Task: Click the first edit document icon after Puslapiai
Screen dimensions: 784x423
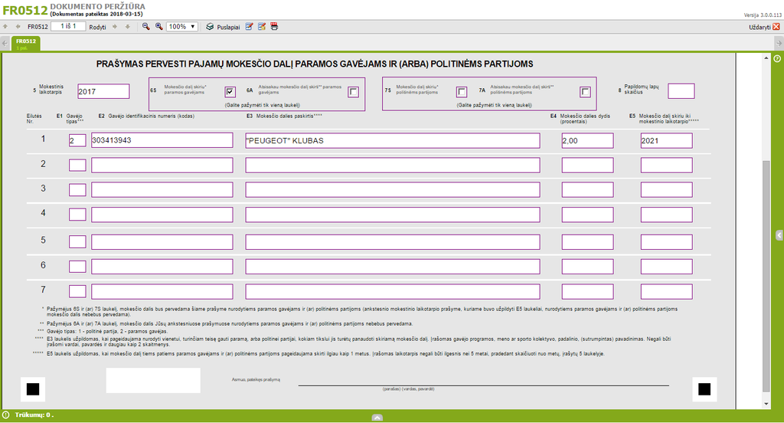Action: pyautogui.click(x=249, y=26)
